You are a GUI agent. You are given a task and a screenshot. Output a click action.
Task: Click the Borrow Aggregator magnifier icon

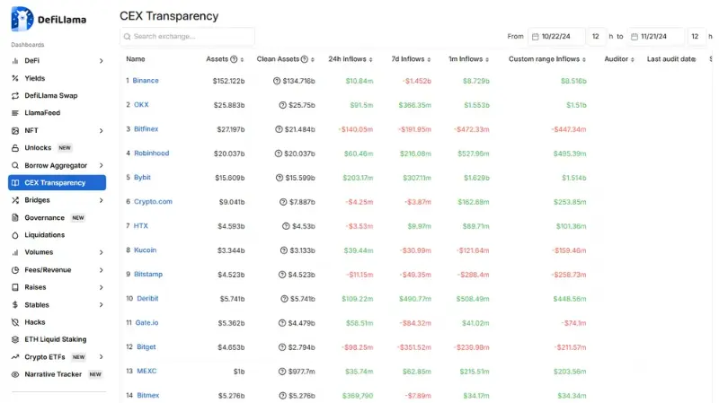pyautogui.click(x=15, y=165)
